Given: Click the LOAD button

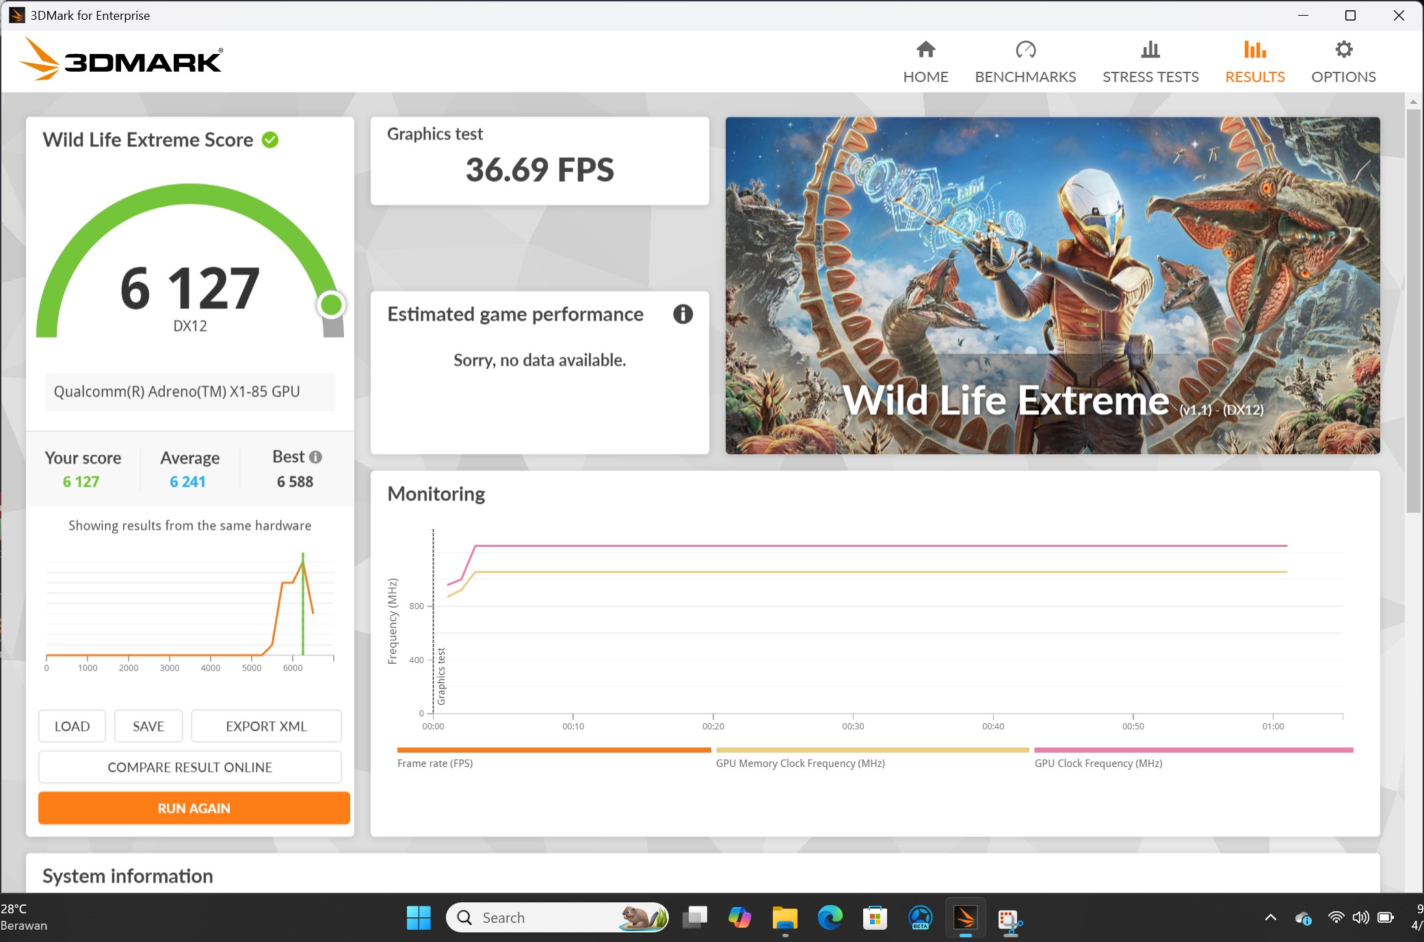Looking at the screenshot, I should click(x=72, y=726).
